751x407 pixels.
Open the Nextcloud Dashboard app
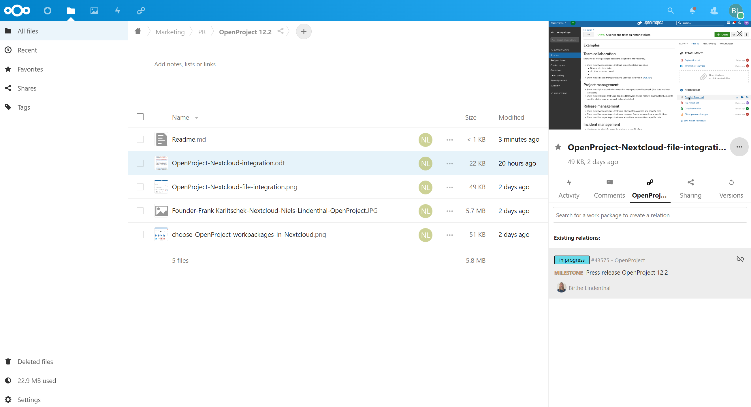coord(47,11)
